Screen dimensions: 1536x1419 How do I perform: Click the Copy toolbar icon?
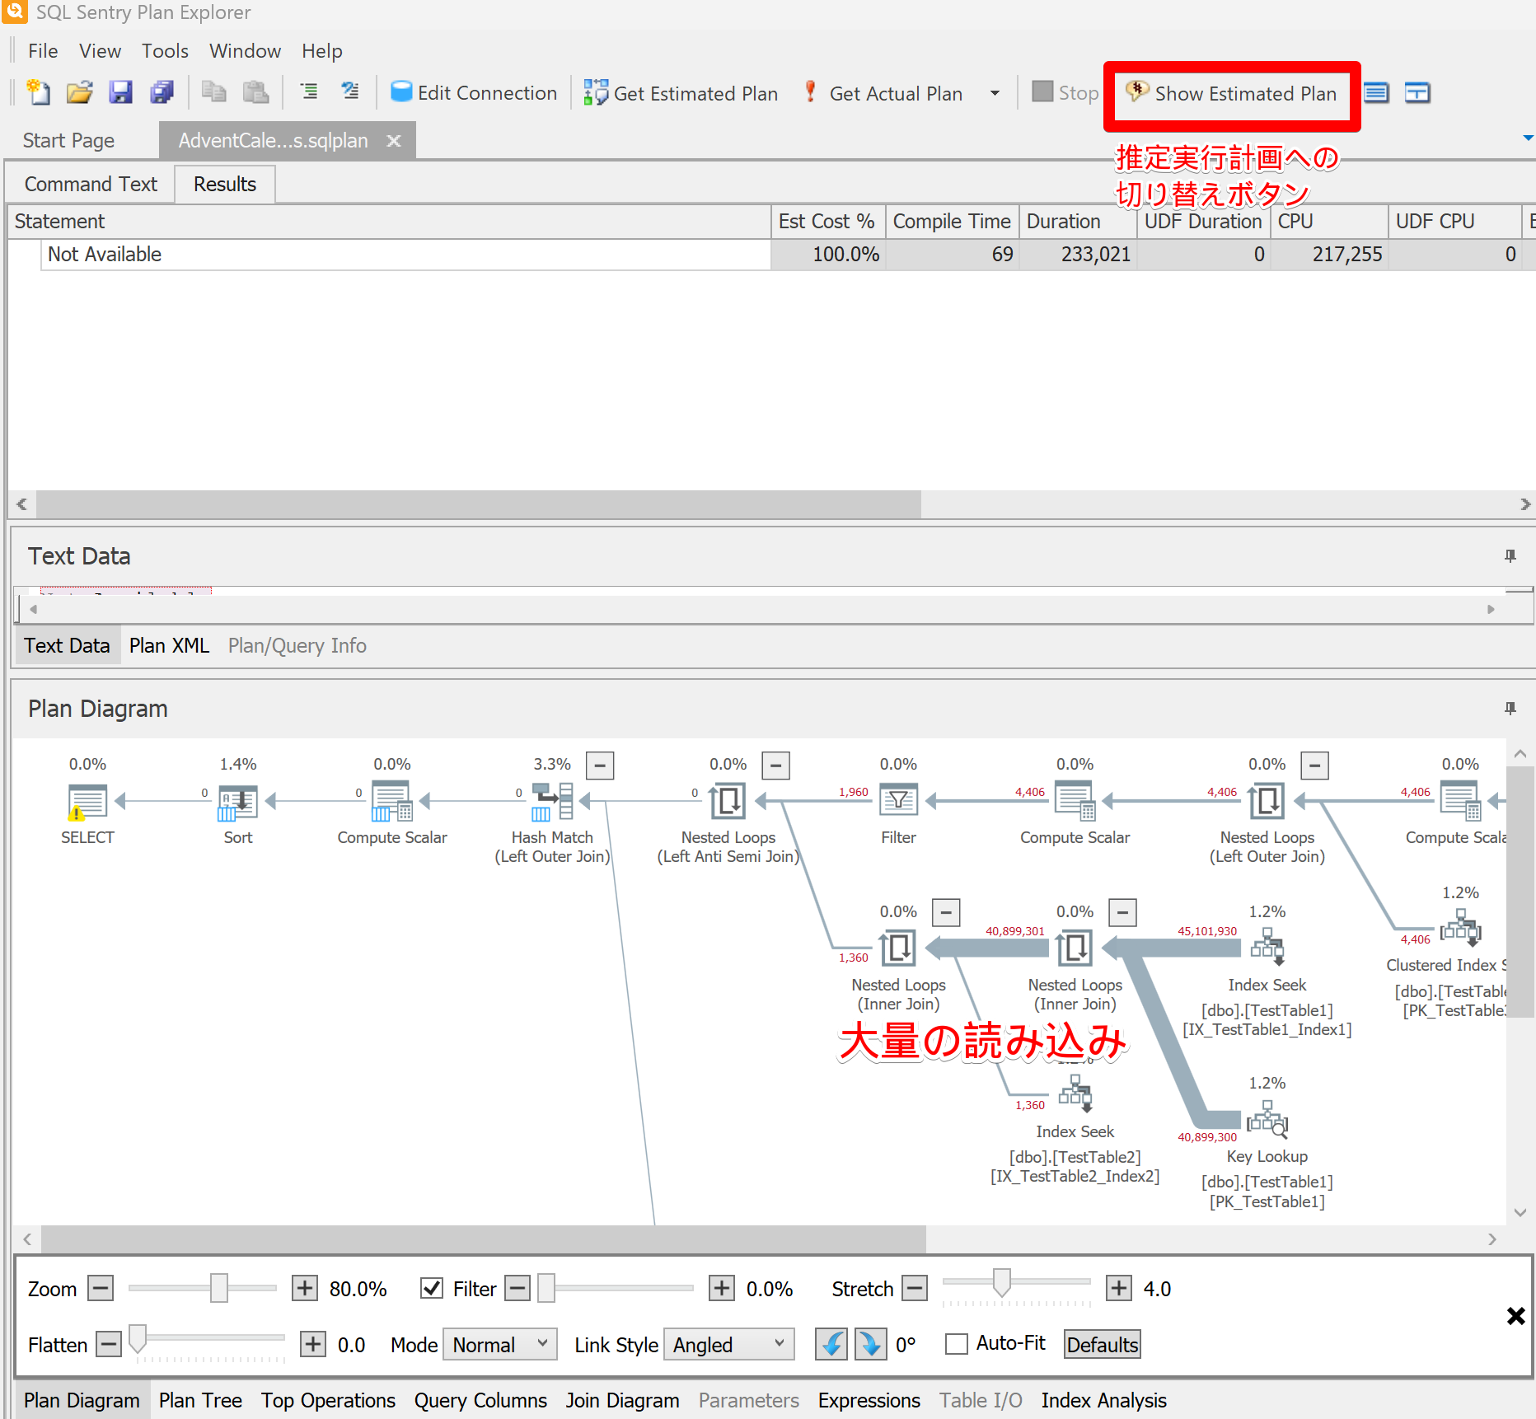point(214,92)
